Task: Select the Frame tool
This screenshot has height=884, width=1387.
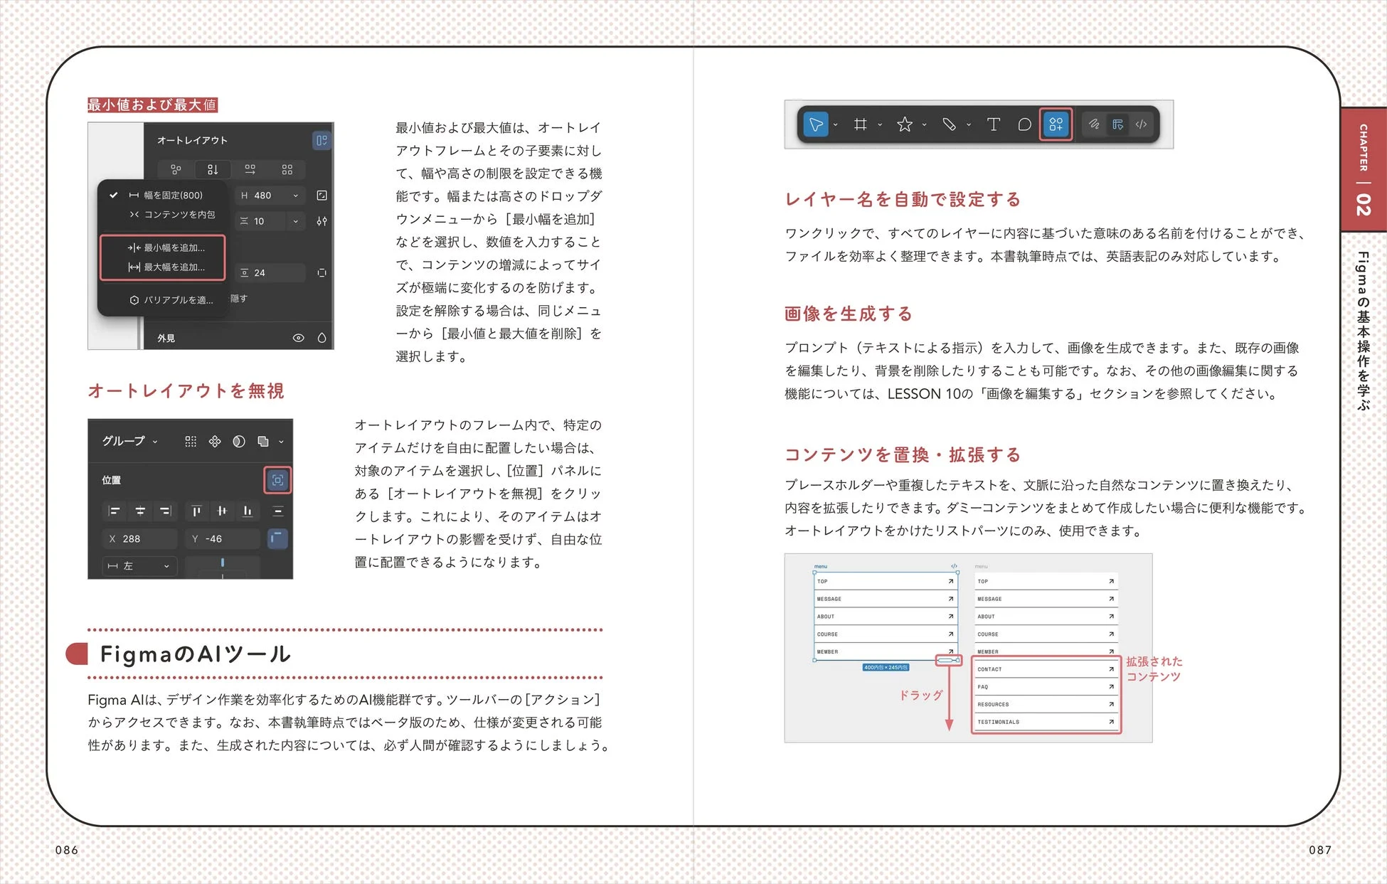Action: [x=861, y=124]
